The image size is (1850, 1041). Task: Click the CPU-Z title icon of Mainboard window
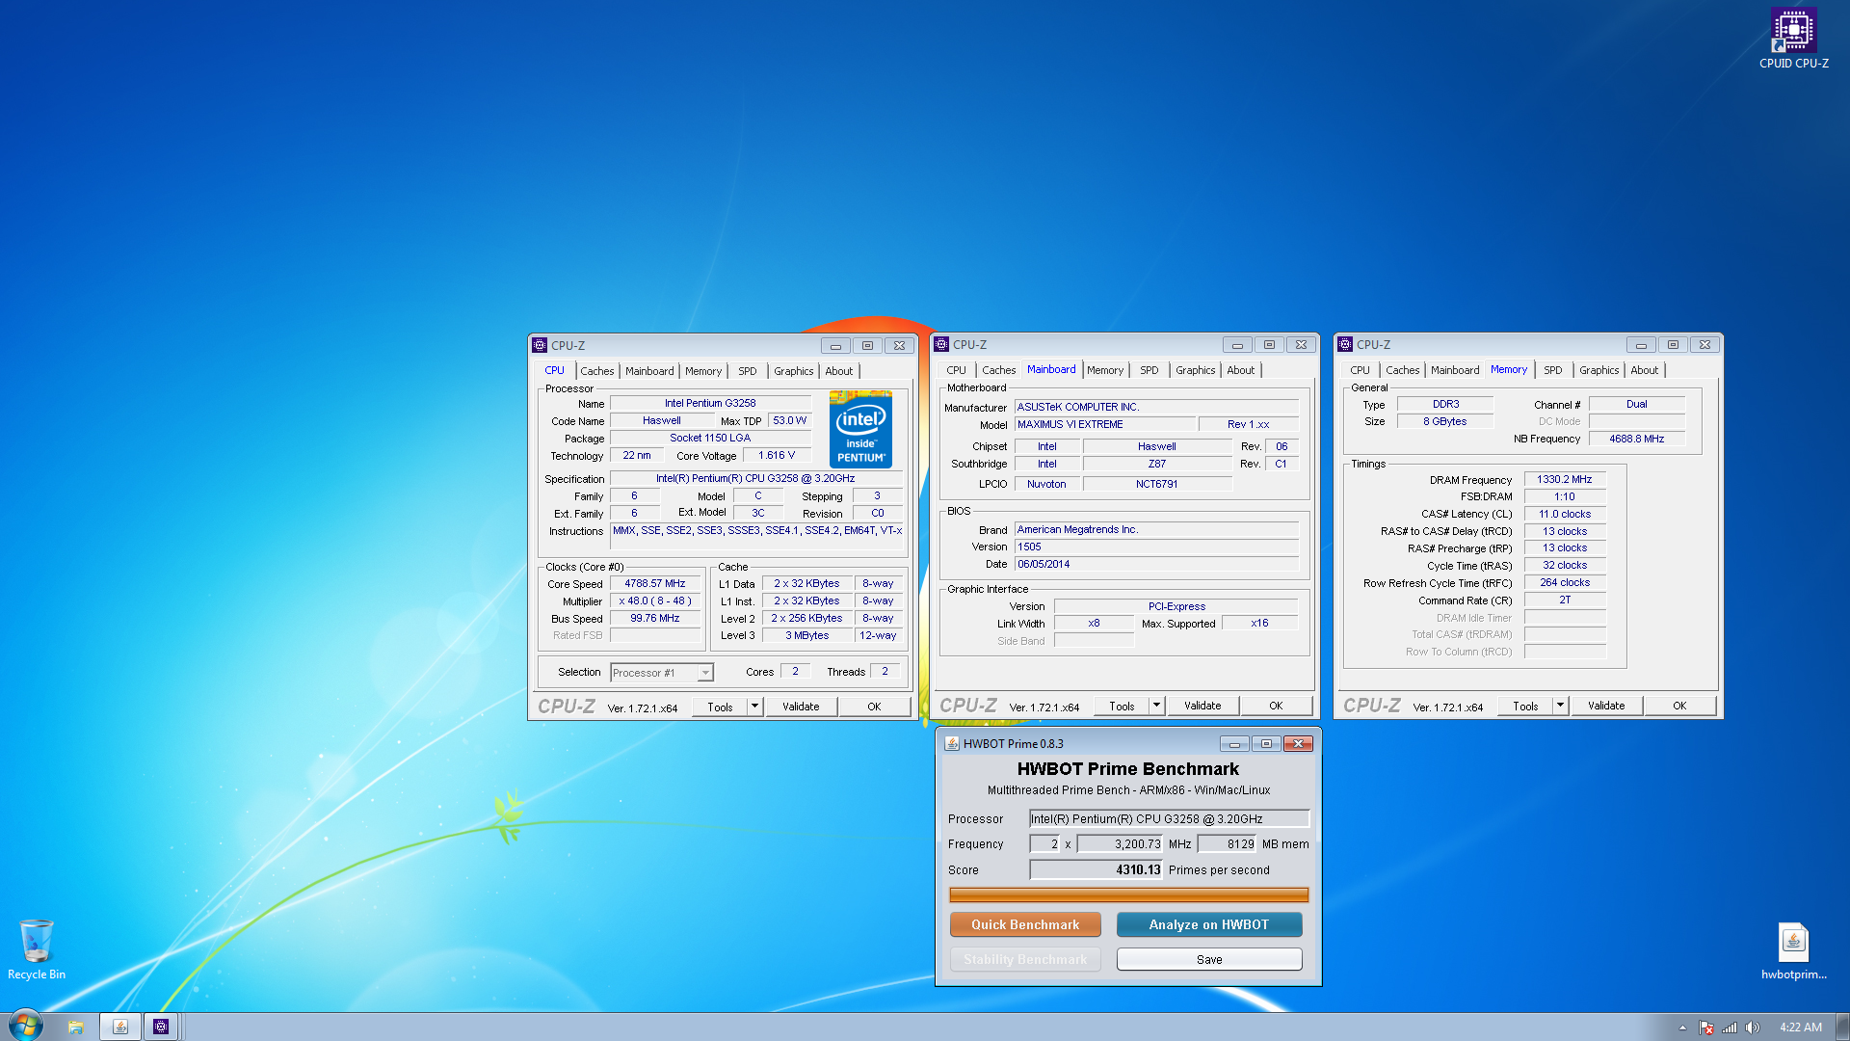coord(941,344)
